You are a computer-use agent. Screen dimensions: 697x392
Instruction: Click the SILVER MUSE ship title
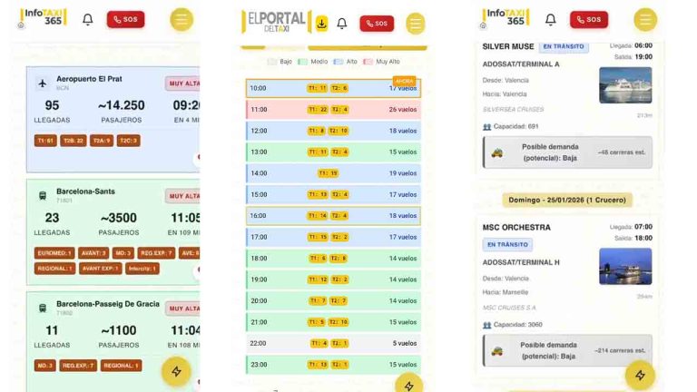[x=508, y=46]
